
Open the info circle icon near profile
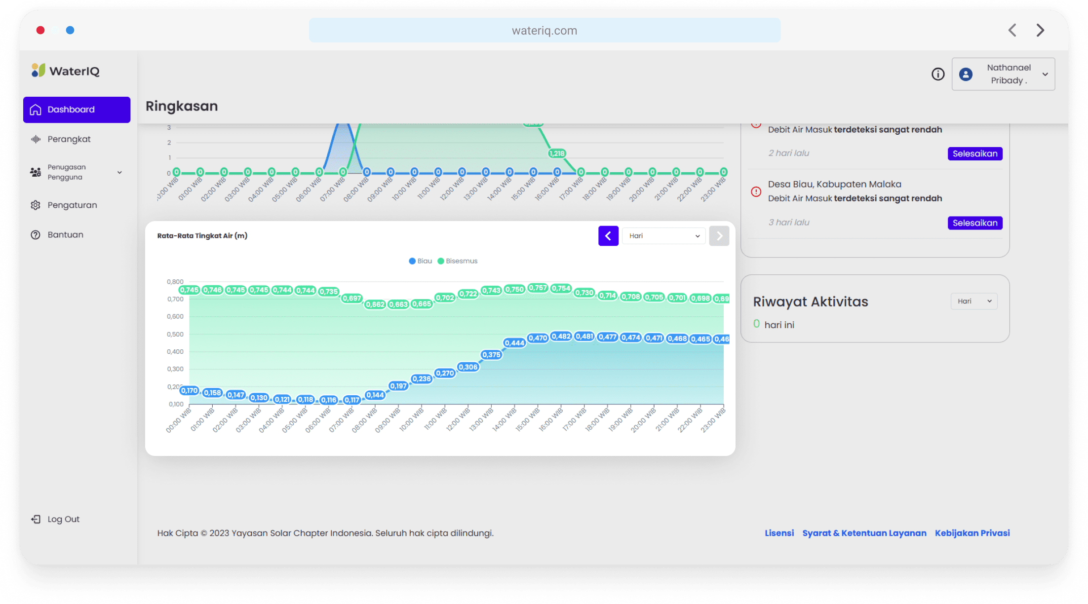point(937,74)
